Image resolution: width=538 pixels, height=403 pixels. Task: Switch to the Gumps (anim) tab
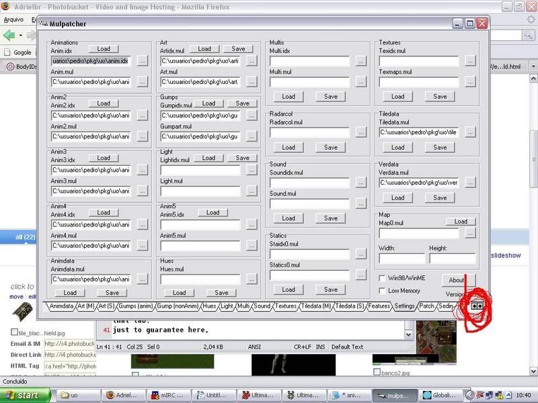click(x=137, y=306)
